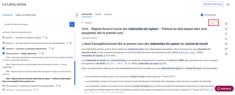Screen dimensions: 235x95
Task: Open tree view icon for Section 1
Action: [x=44, y=37]
